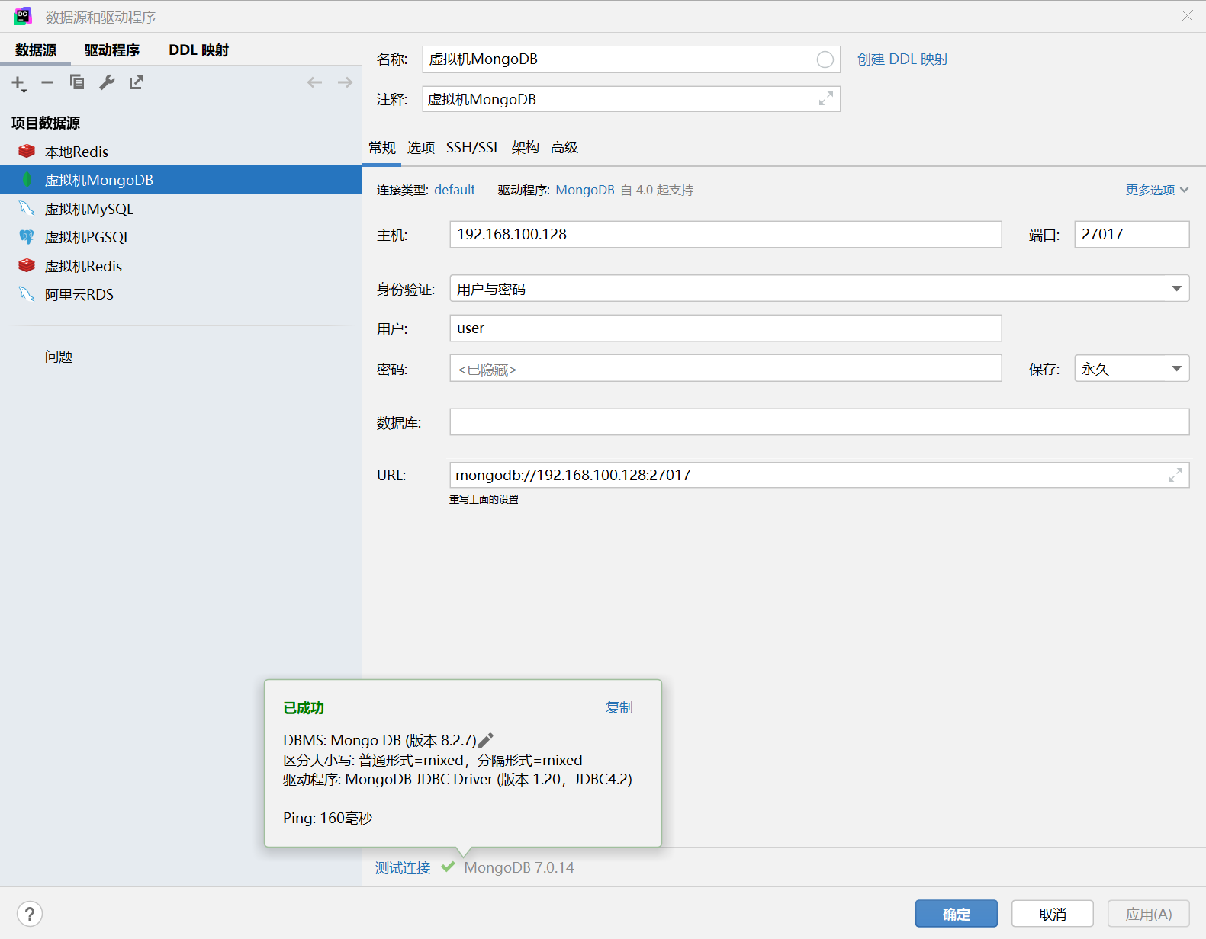Click the green checkmark next to 测试连接

click(x=448, y=867)
